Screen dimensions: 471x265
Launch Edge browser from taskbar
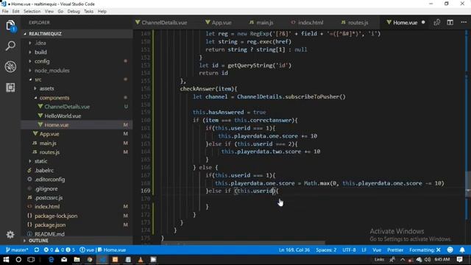point(52,260)
